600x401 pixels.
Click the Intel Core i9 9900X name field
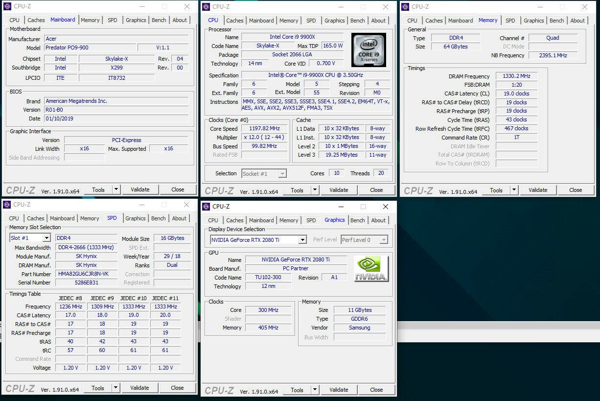293,37
